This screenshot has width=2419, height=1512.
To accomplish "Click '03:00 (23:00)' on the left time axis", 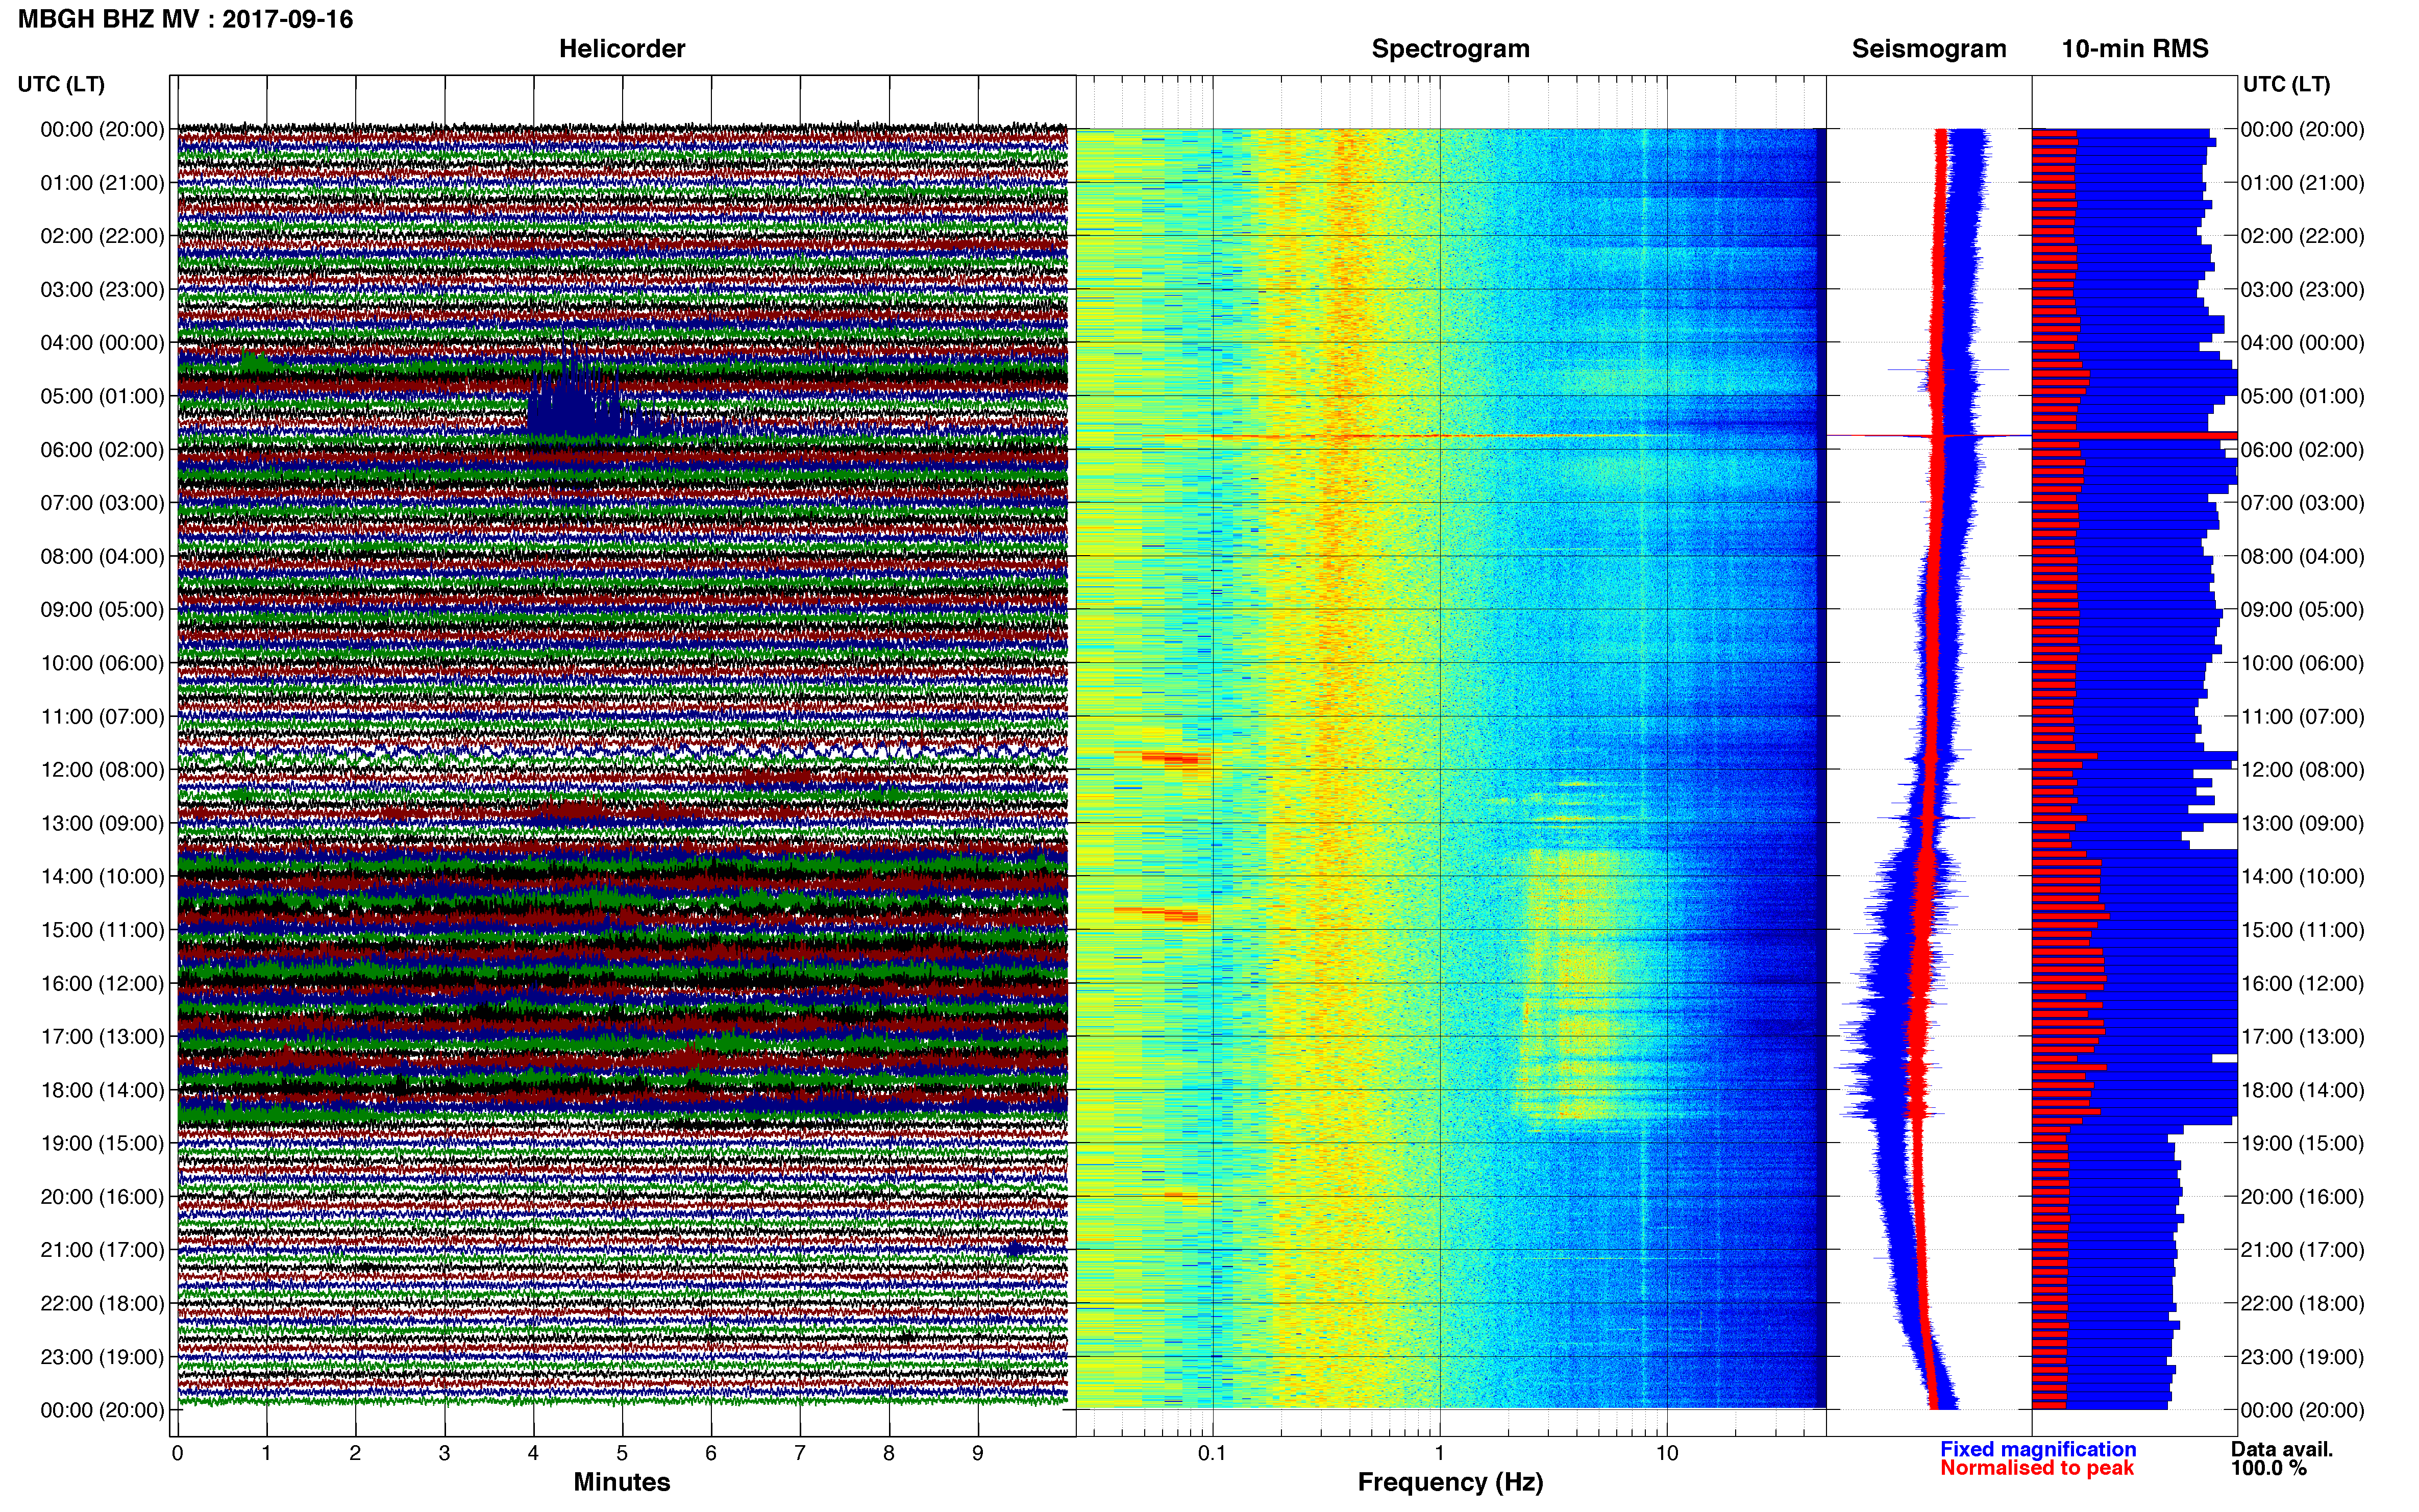I will click(102, 290).
